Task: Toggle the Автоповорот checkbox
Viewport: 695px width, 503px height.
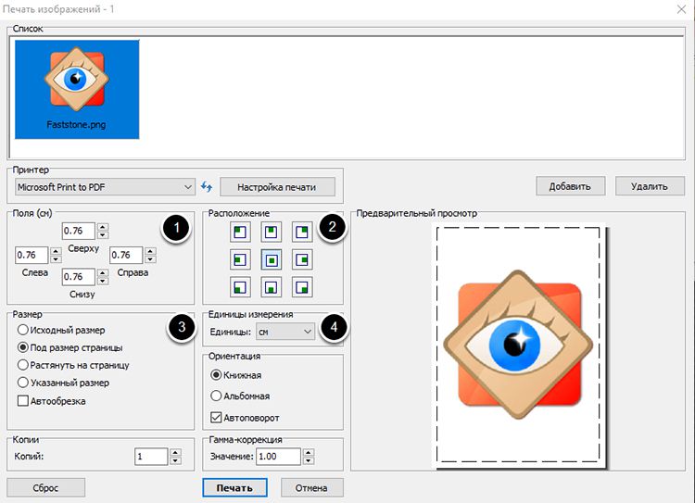Action: click(245, 418)
